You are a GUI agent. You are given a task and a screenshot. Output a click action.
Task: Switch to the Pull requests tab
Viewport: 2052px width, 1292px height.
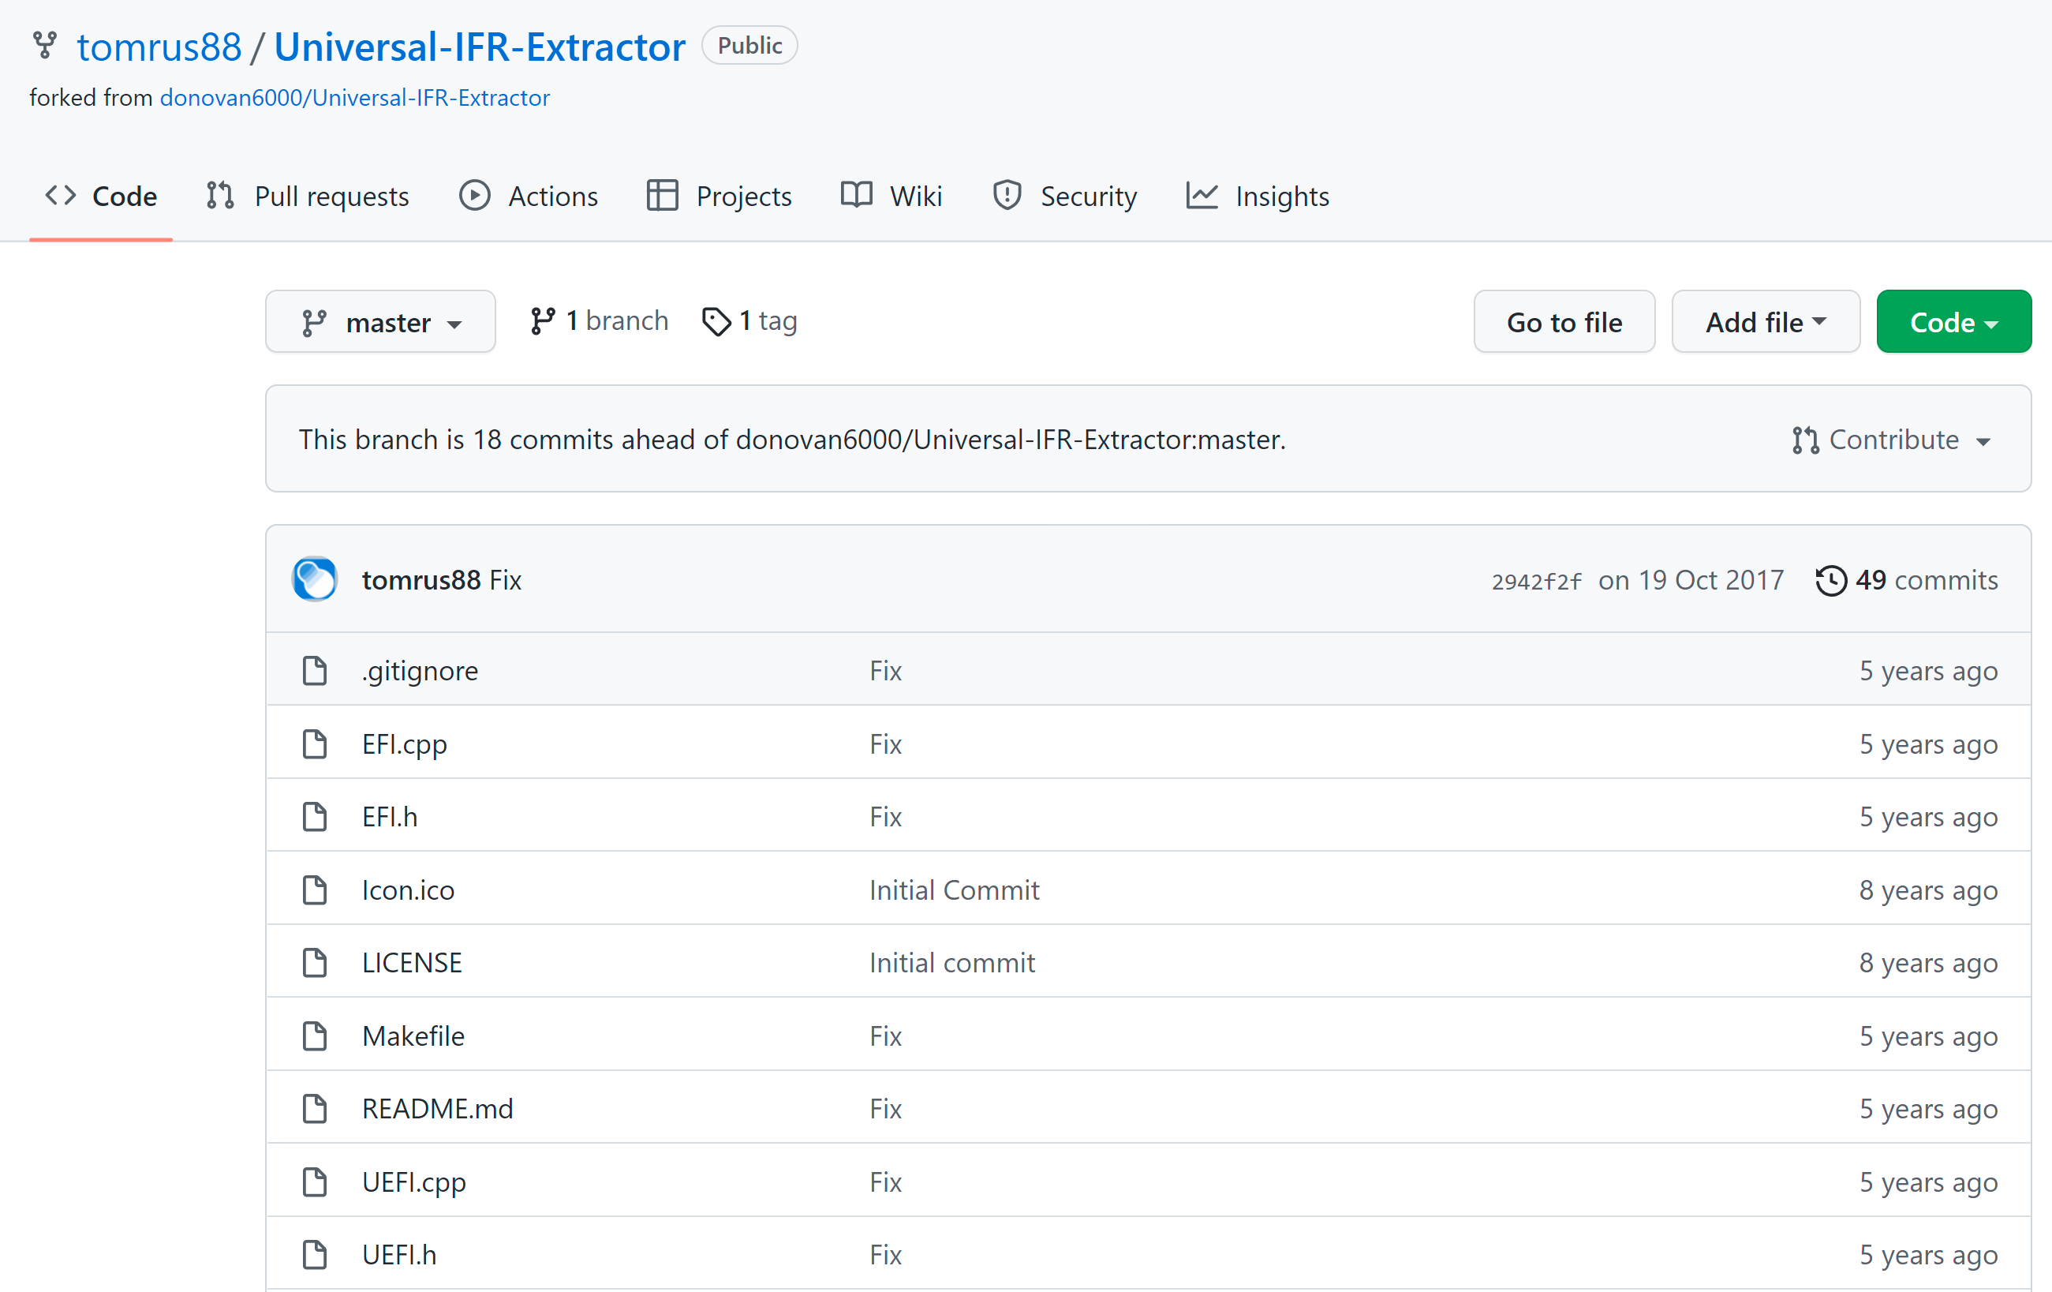point(308,196)
